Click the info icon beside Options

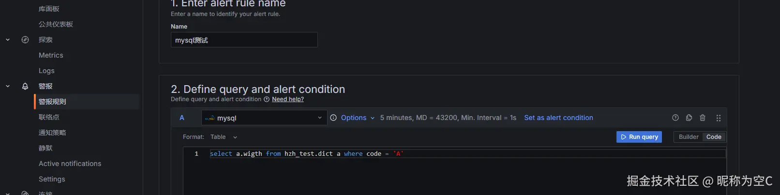pyautogui.click(x=333, y=118)
